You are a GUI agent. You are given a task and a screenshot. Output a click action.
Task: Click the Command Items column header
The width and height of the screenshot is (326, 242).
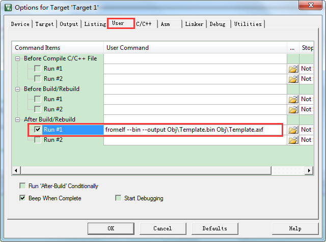tap(58, 47)
